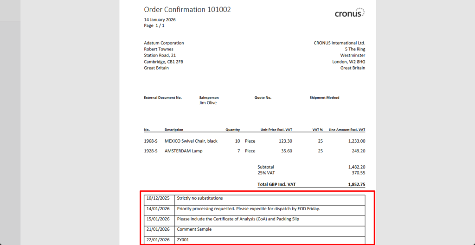Click the External Document No. label
The image size is (475, 245).
(x=163, y=98)
